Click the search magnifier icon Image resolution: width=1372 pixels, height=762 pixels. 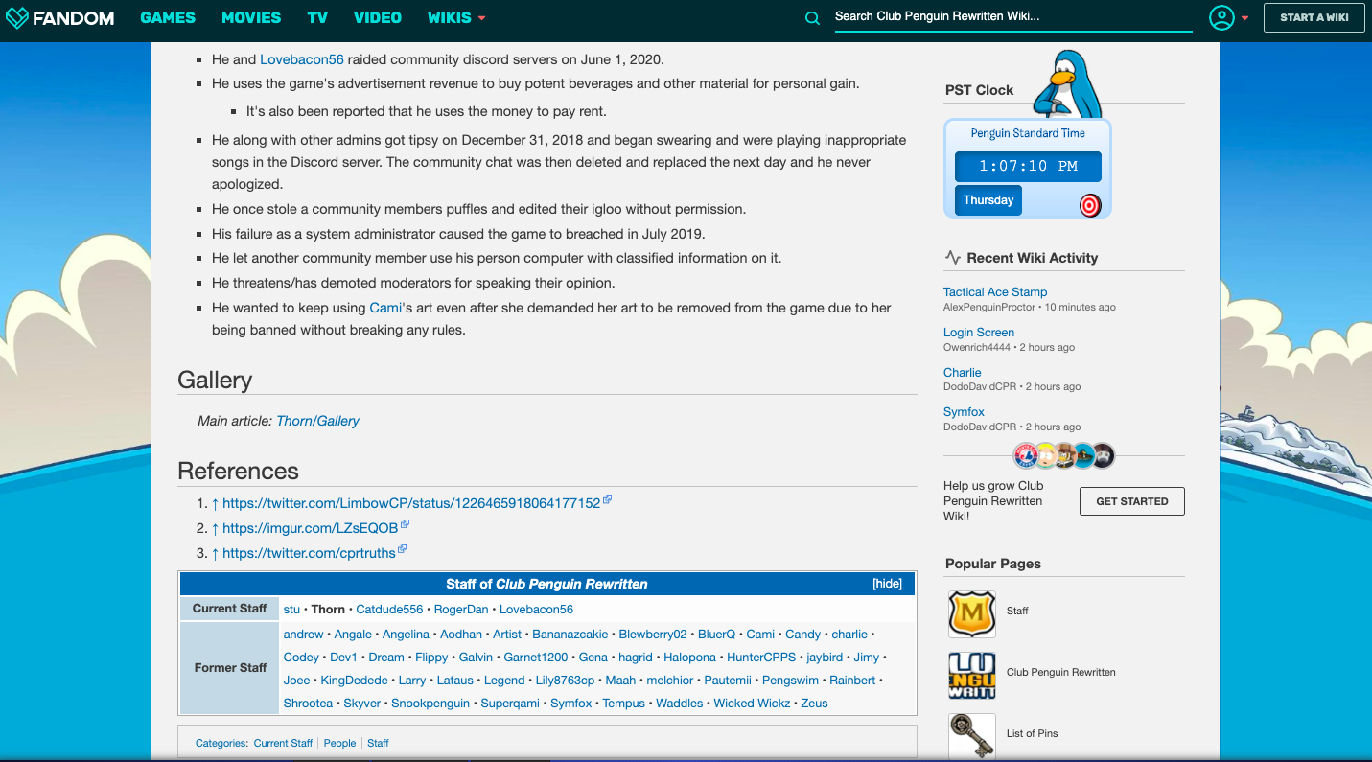click(x=812, y=17)
